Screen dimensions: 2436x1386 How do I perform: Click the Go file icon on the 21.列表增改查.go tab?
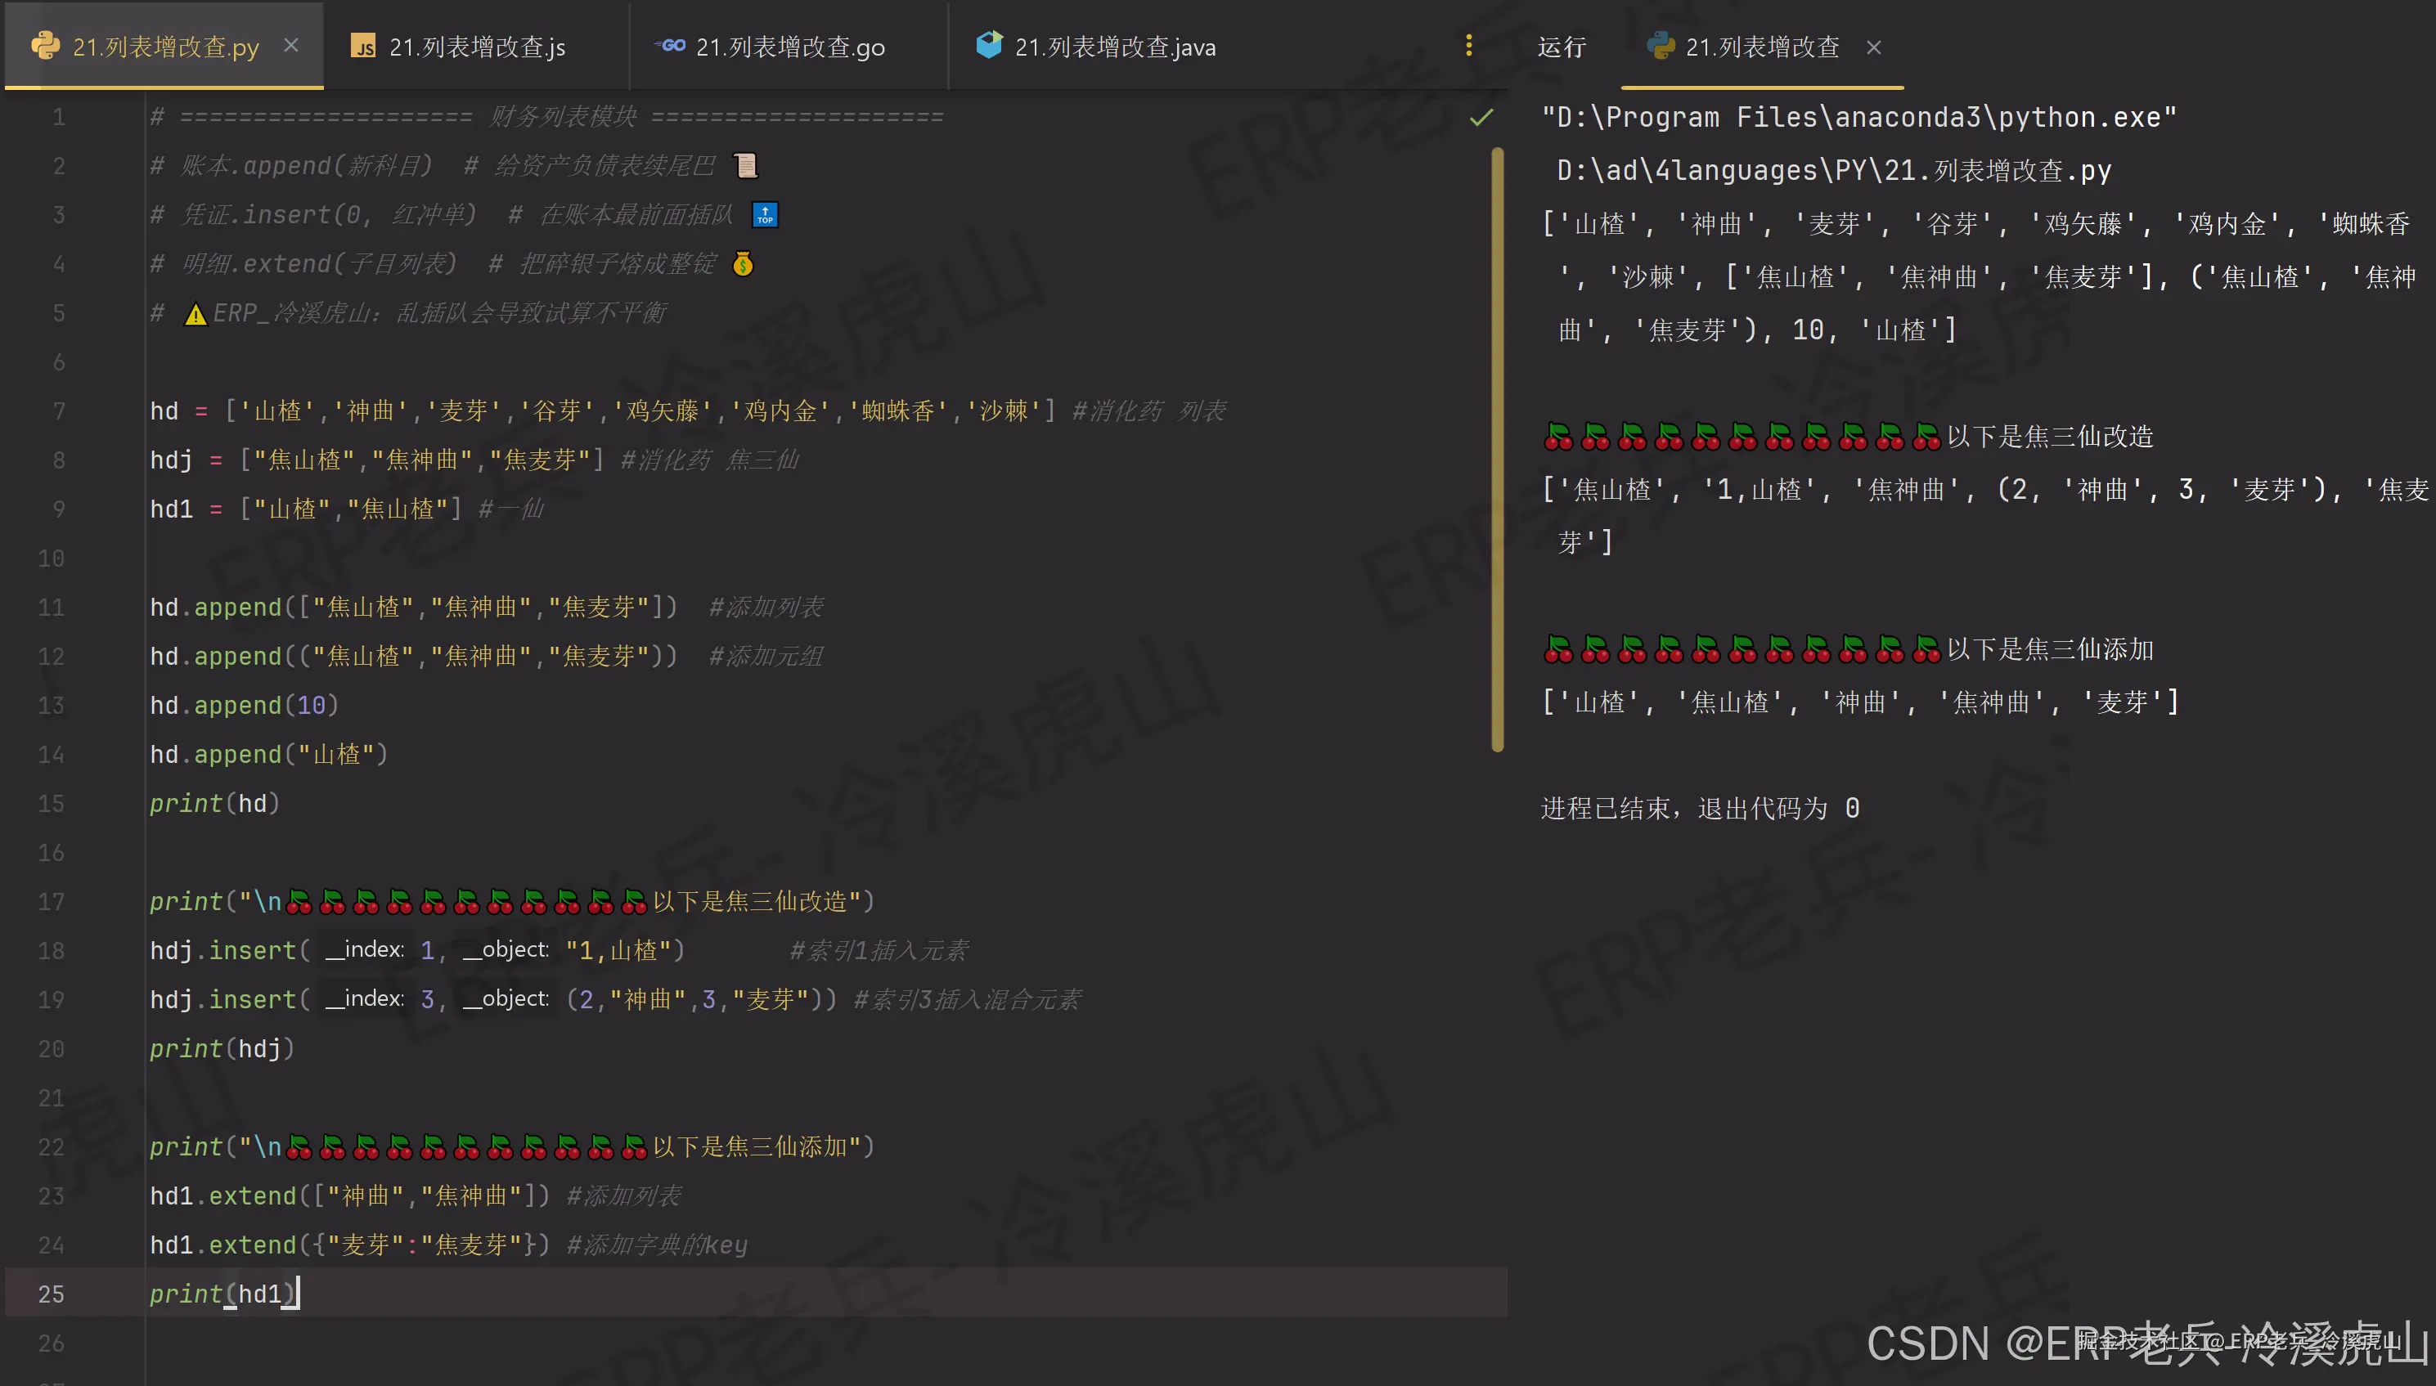pos(672,46)
